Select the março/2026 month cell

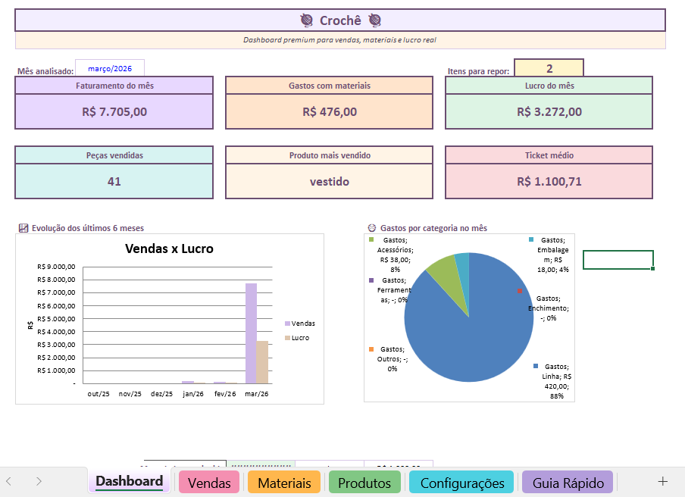[110, 69]
